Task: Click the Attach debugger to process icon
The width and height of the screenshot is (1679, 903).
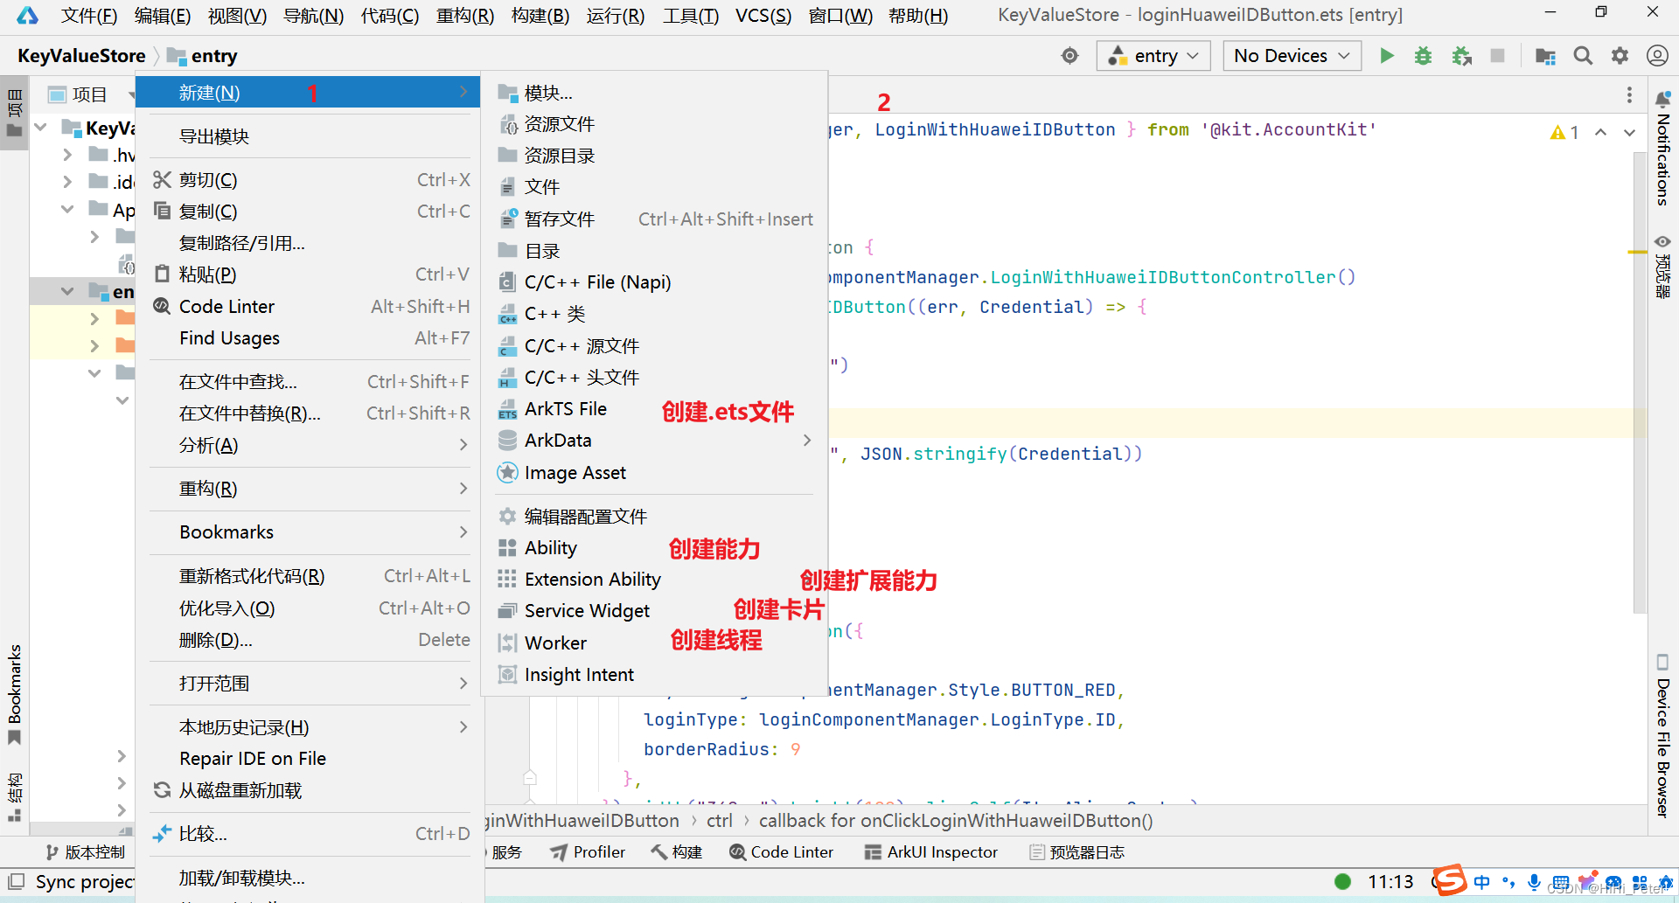Action: click(1461, 56)
